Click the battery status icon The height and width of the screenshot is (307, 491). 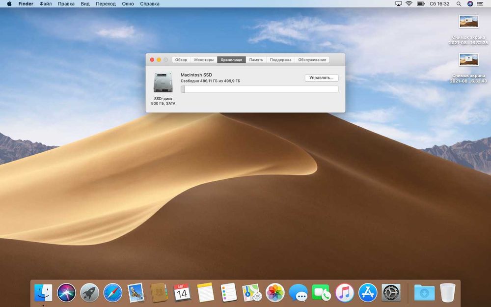[421, 4]
